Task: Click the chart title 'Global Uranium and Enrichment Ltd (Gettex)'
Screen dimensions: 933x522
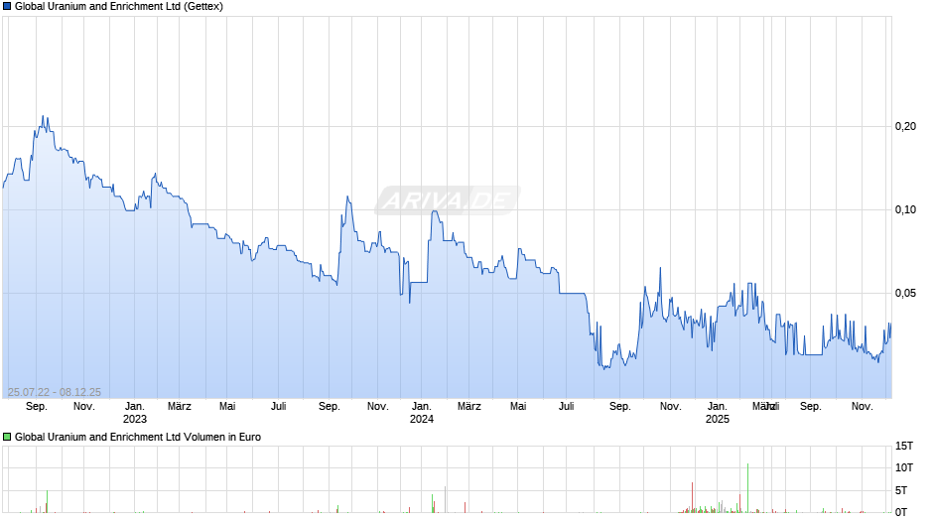Action: (x=119, y=7)
